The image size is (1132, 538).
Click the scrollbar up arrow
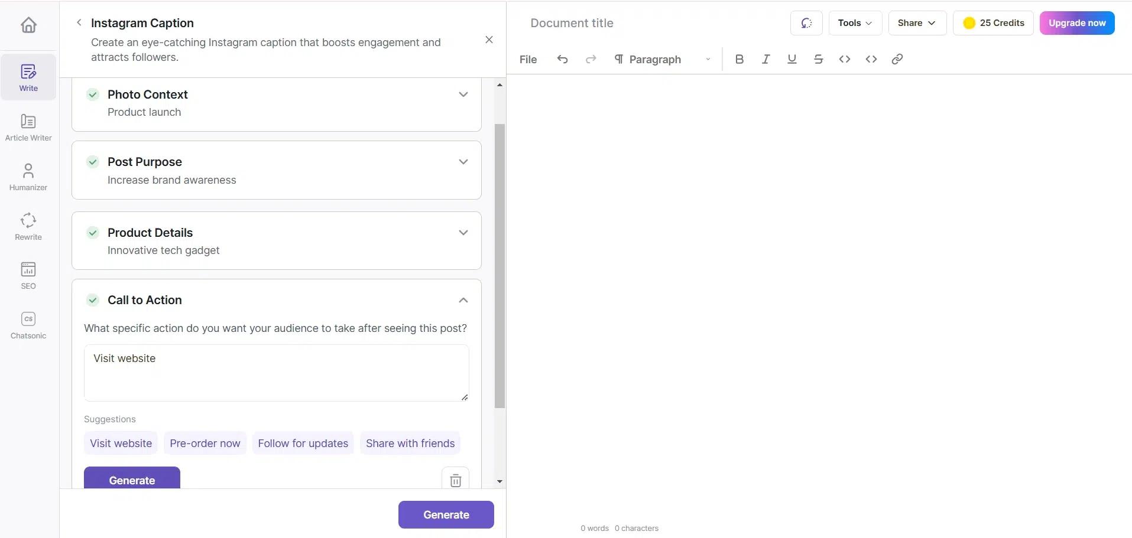pyautogui.click(x=499, y=85)
